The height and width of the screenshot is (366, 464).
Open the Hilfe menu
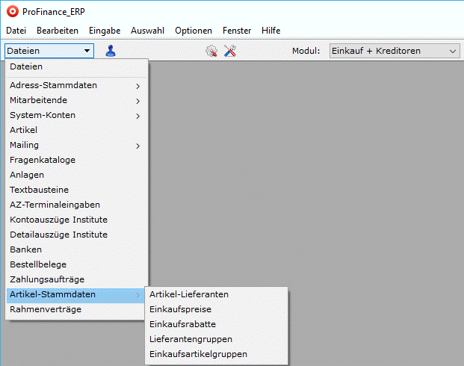[271, 31]
